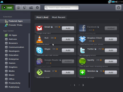This screenshot has width=123, height=92.
Task: Click page 1 in pagination
Action: tap(75, 85)
